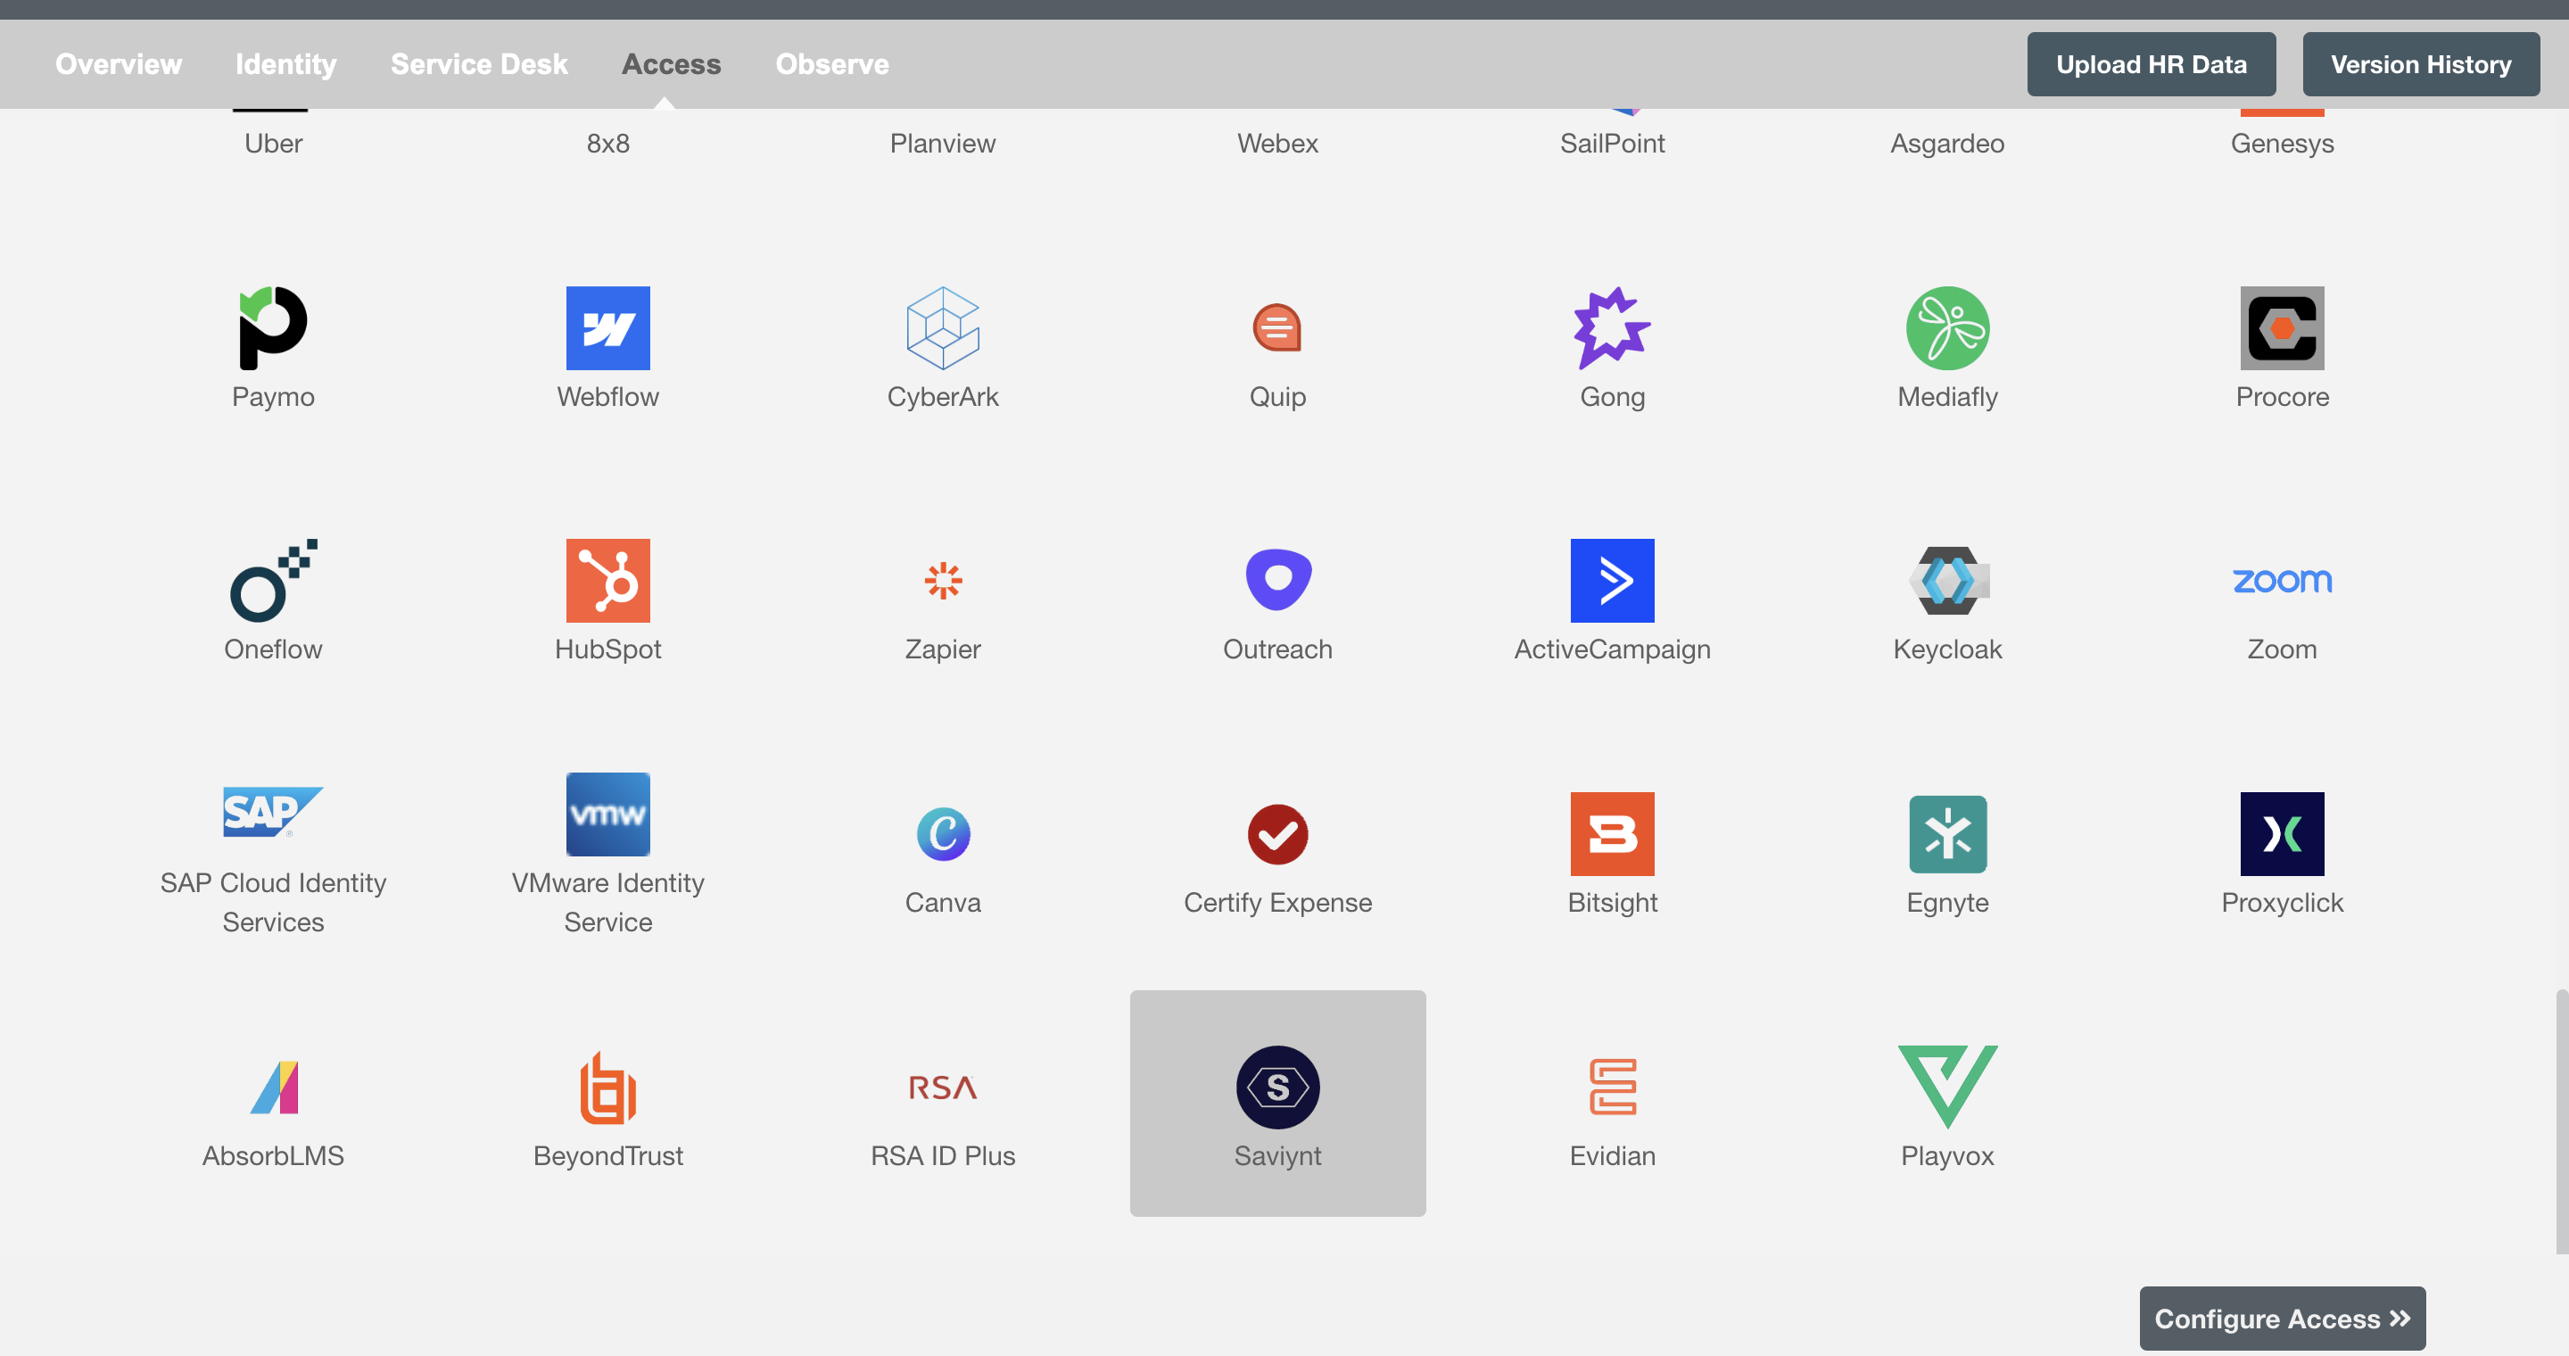Toggle the RSA ID Plus integration
2569x1356 pixels.
941,1103
